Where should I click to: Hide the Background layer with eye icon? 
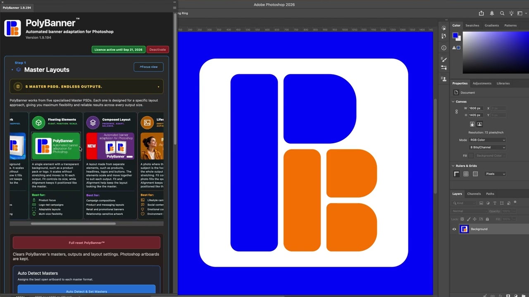pos(454,229)
